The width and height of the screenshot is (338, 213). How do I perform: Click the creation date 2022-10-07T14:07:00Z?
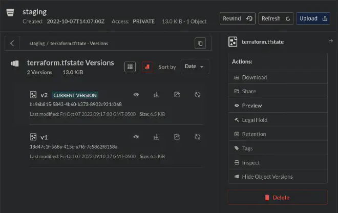(76, 22)
